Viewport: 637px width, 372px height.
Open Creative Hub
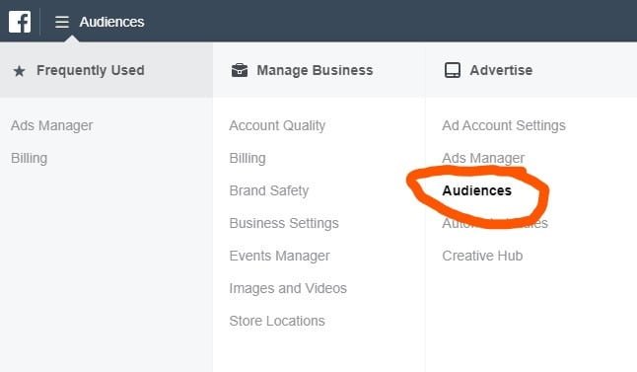[x=482, y=256]
